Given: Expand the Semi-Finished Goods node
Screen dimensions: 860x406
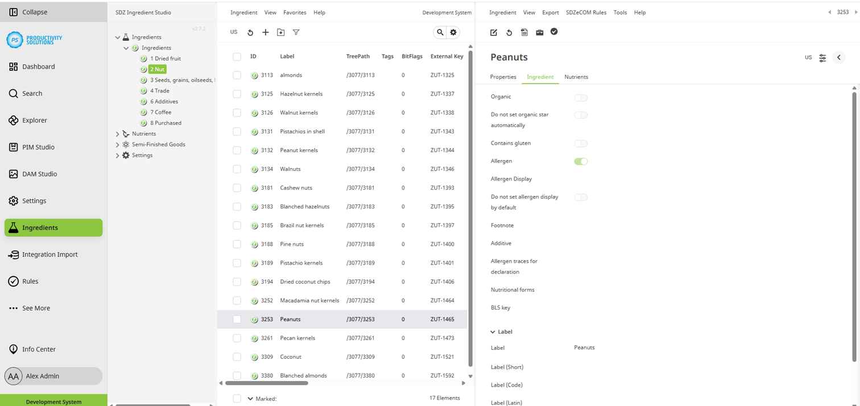Looking at the screenshot, I should click(118, 144).
